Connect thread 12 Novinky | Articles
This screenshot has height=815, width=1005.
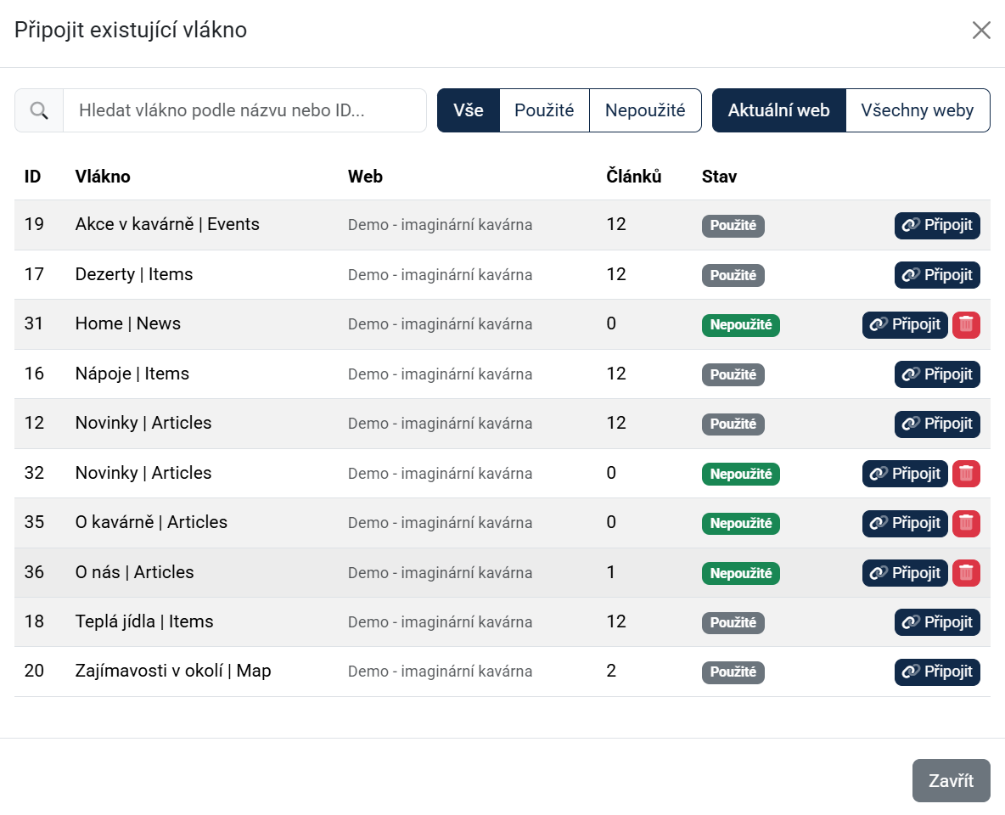[937, 424]
